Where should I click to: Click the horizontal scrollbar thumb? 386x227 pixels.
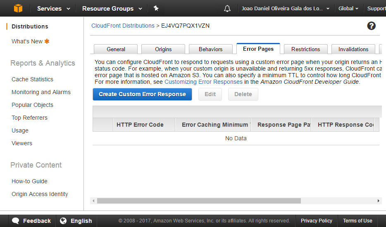click(199, 201)
